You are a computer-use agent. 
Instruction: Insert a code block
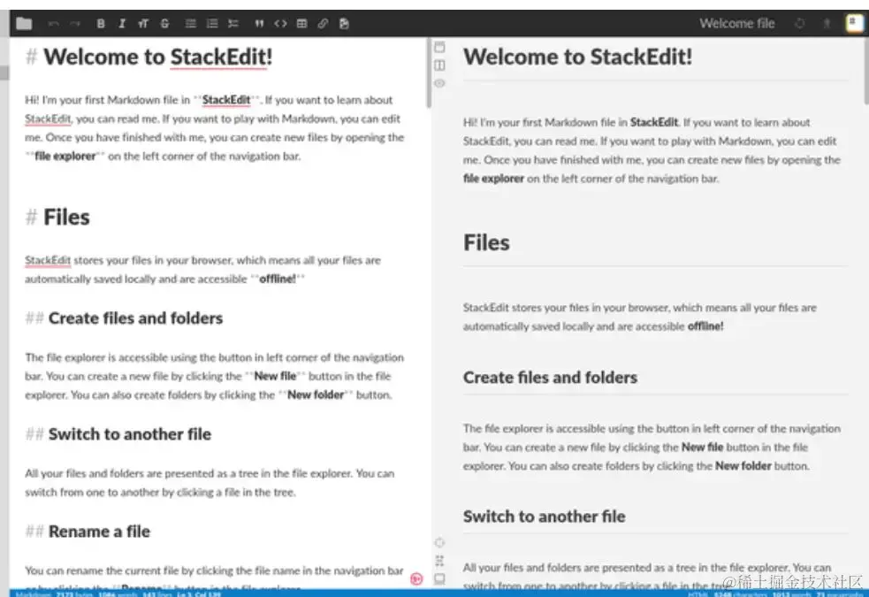tap(280, 23)
